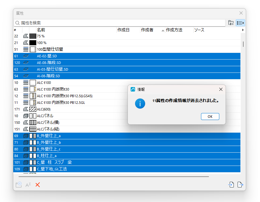The image size is (260, 202).
Task: Click the black 100 % swatch
Action: (x=33, y=43)
